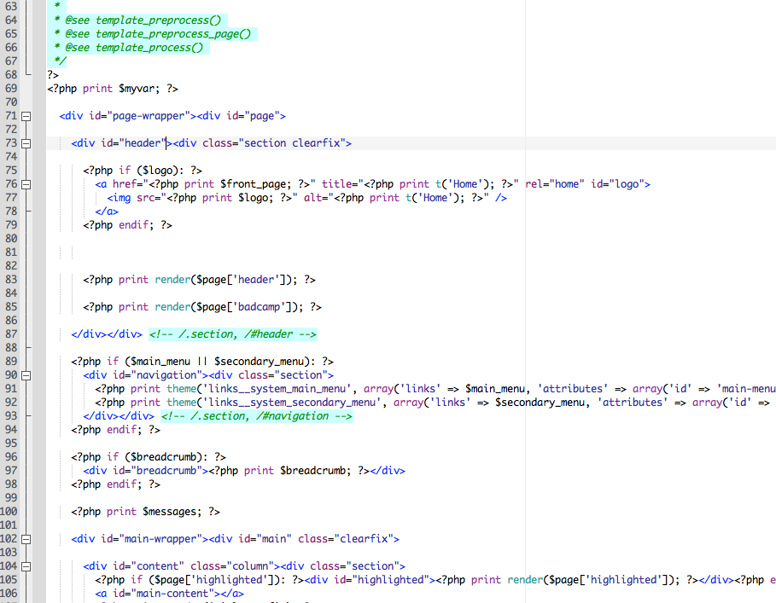Screen dimensions: 776x603
Task: Click $breadcrumb variable on line 97
Action: [x=312, y=471]
